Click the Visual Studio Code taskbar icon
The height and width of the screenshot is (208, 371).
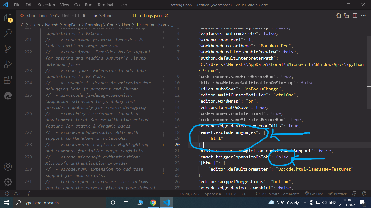[166, 203]
